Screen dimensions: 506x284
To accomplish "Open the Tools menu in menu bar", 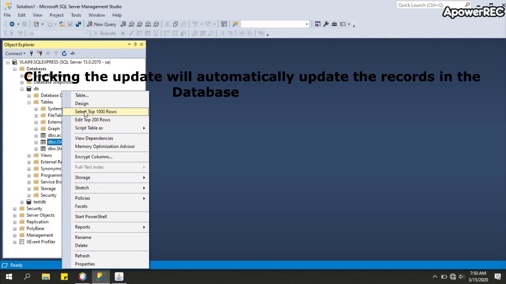I will pyautogui.click(x=76, y=15).
